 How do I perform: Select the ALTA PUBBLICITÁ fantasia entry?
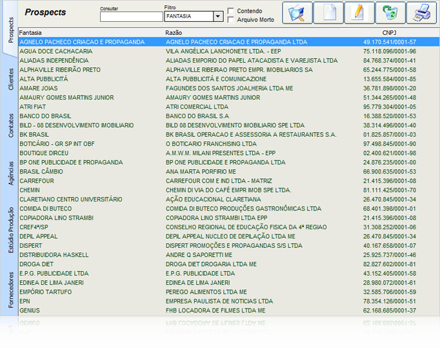coord(44,79)
